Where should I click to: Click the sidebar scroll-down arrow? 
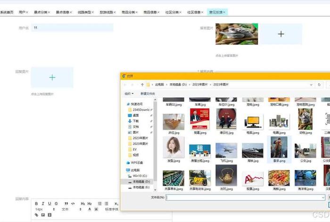pyautogui.click(x=155, y=190)
